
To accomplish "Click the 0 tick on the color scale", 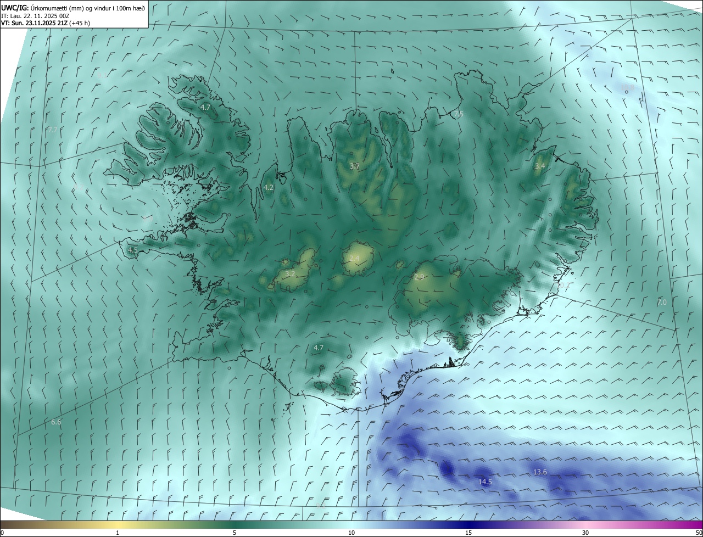I will (2, 533).
